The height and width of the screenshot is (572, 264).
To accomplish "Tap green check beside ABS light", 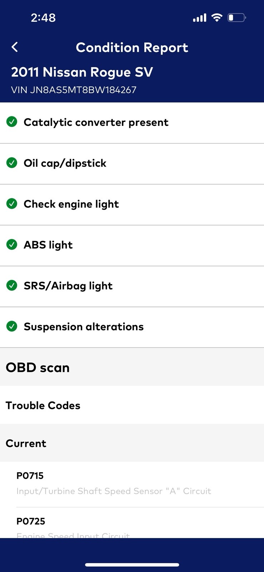I will [12, 245].
